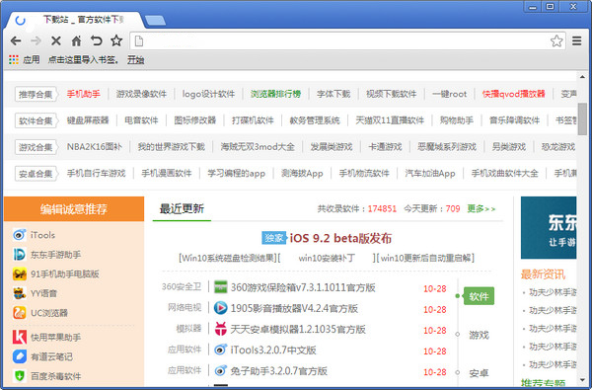Go back with the browser back arrow
The height and width of the screenshot is (390, 592).
(16, 40)
